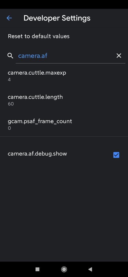
Task: Uncheck the camera.af.debug.show checkbox
Action: click(x=116, y=155)
